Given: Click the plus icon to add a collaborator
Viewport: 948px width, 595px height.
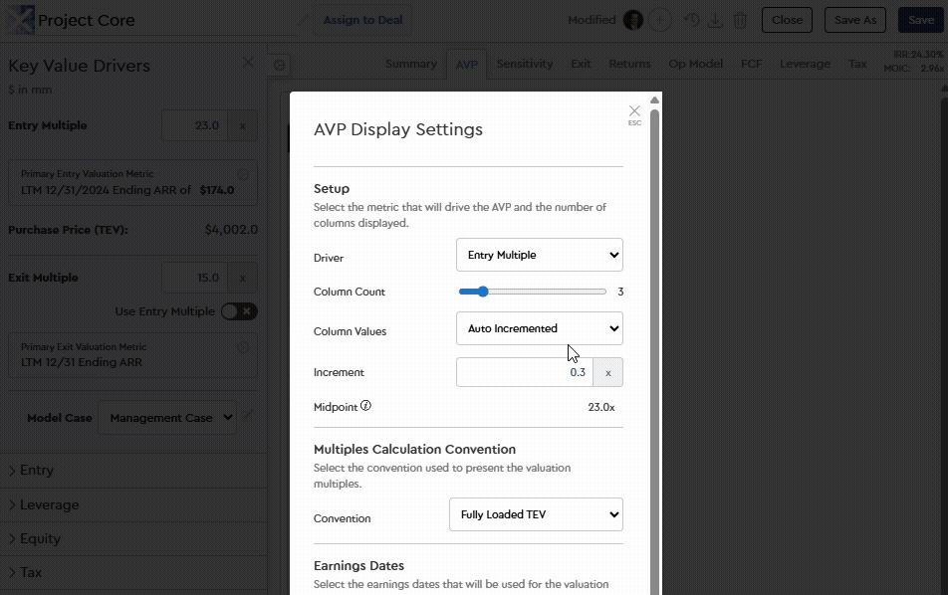Looking at the screenshot, I should point(662,19).
